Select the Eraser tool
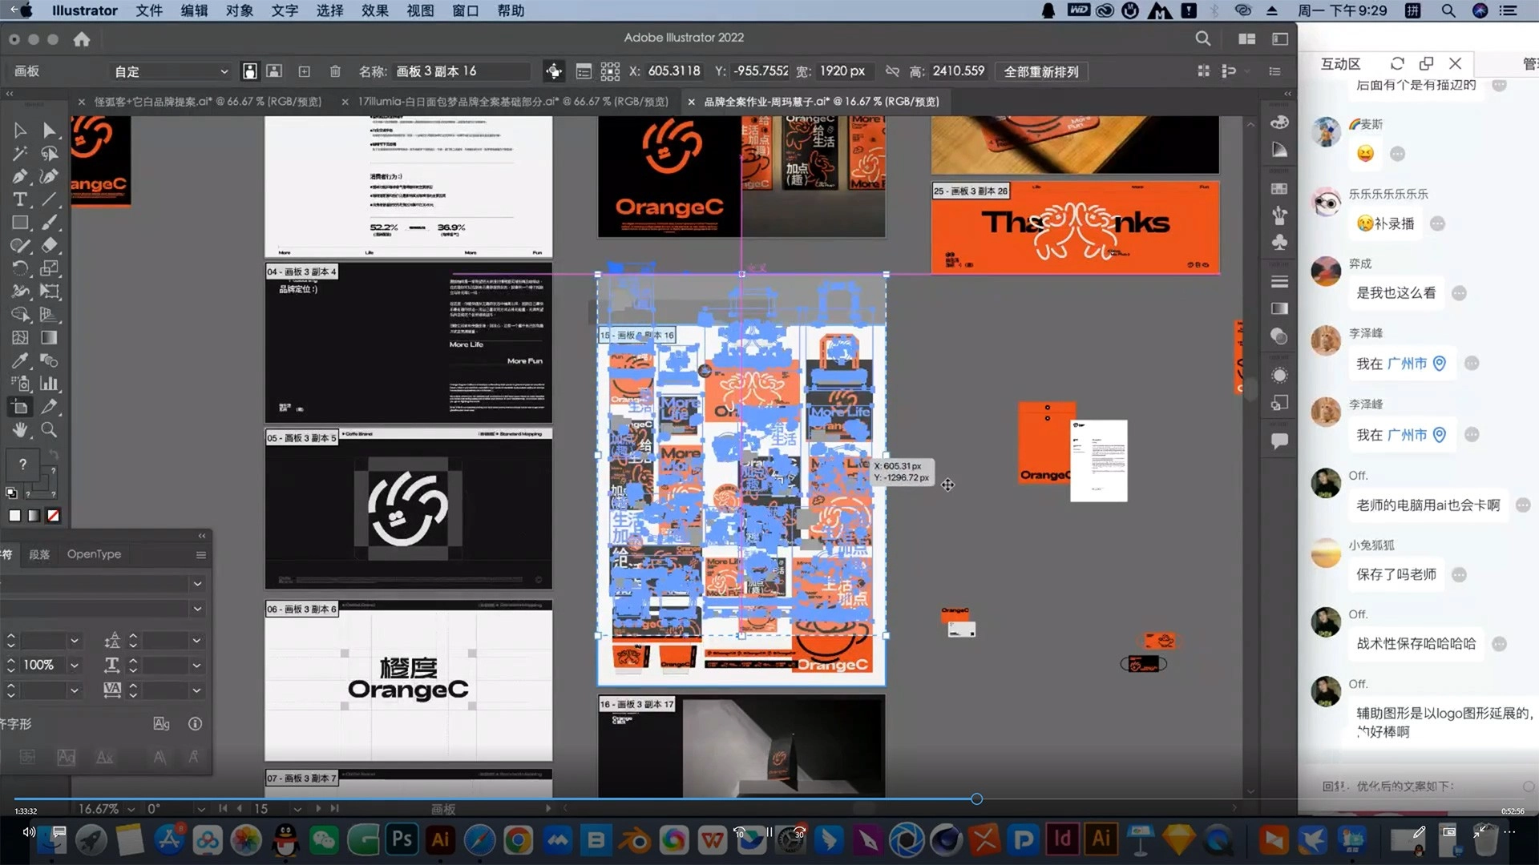The width and height of the screenshot is (1539, 865). coord(49,246)
